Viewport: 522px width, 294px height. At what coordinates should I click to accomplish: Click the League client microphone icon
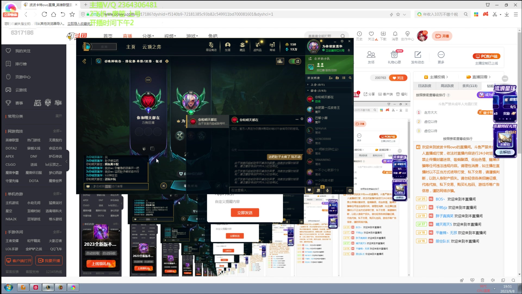327,191
